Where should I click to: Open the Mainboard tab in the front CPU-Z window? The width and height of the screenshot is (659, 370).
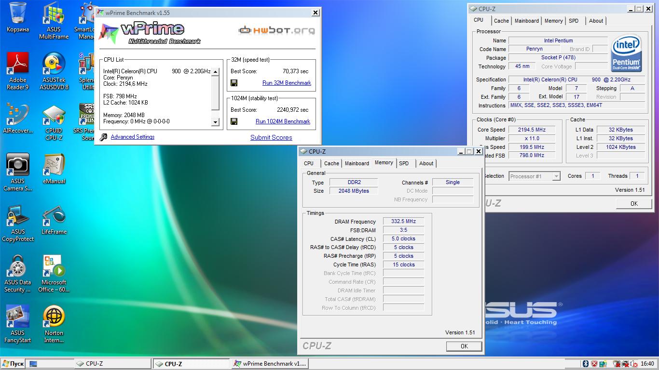[357, 163]
